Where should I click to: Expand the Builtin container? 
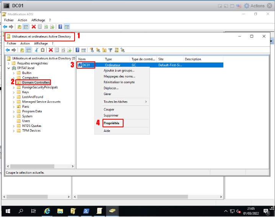(14, 73)
